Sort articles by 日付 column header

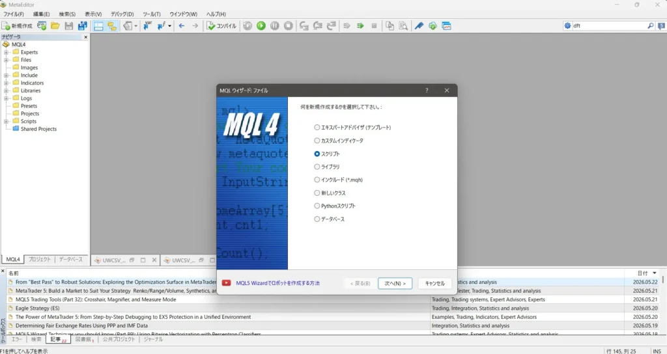pos(642,273)
